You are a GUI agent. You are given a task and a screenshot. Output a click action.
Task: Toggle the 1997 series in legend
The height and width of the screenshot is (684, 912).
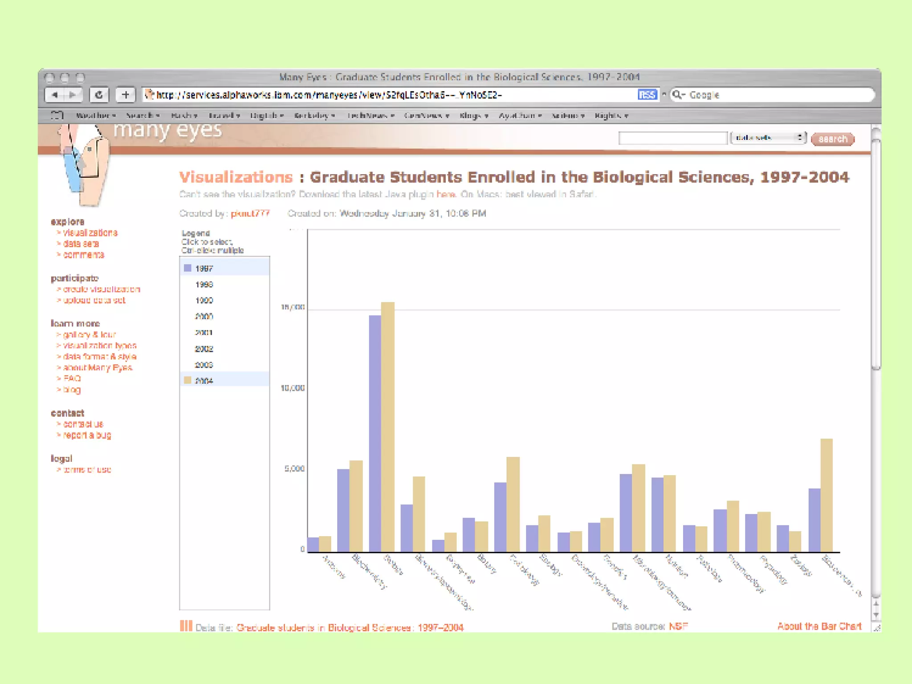tap(204, 269)
